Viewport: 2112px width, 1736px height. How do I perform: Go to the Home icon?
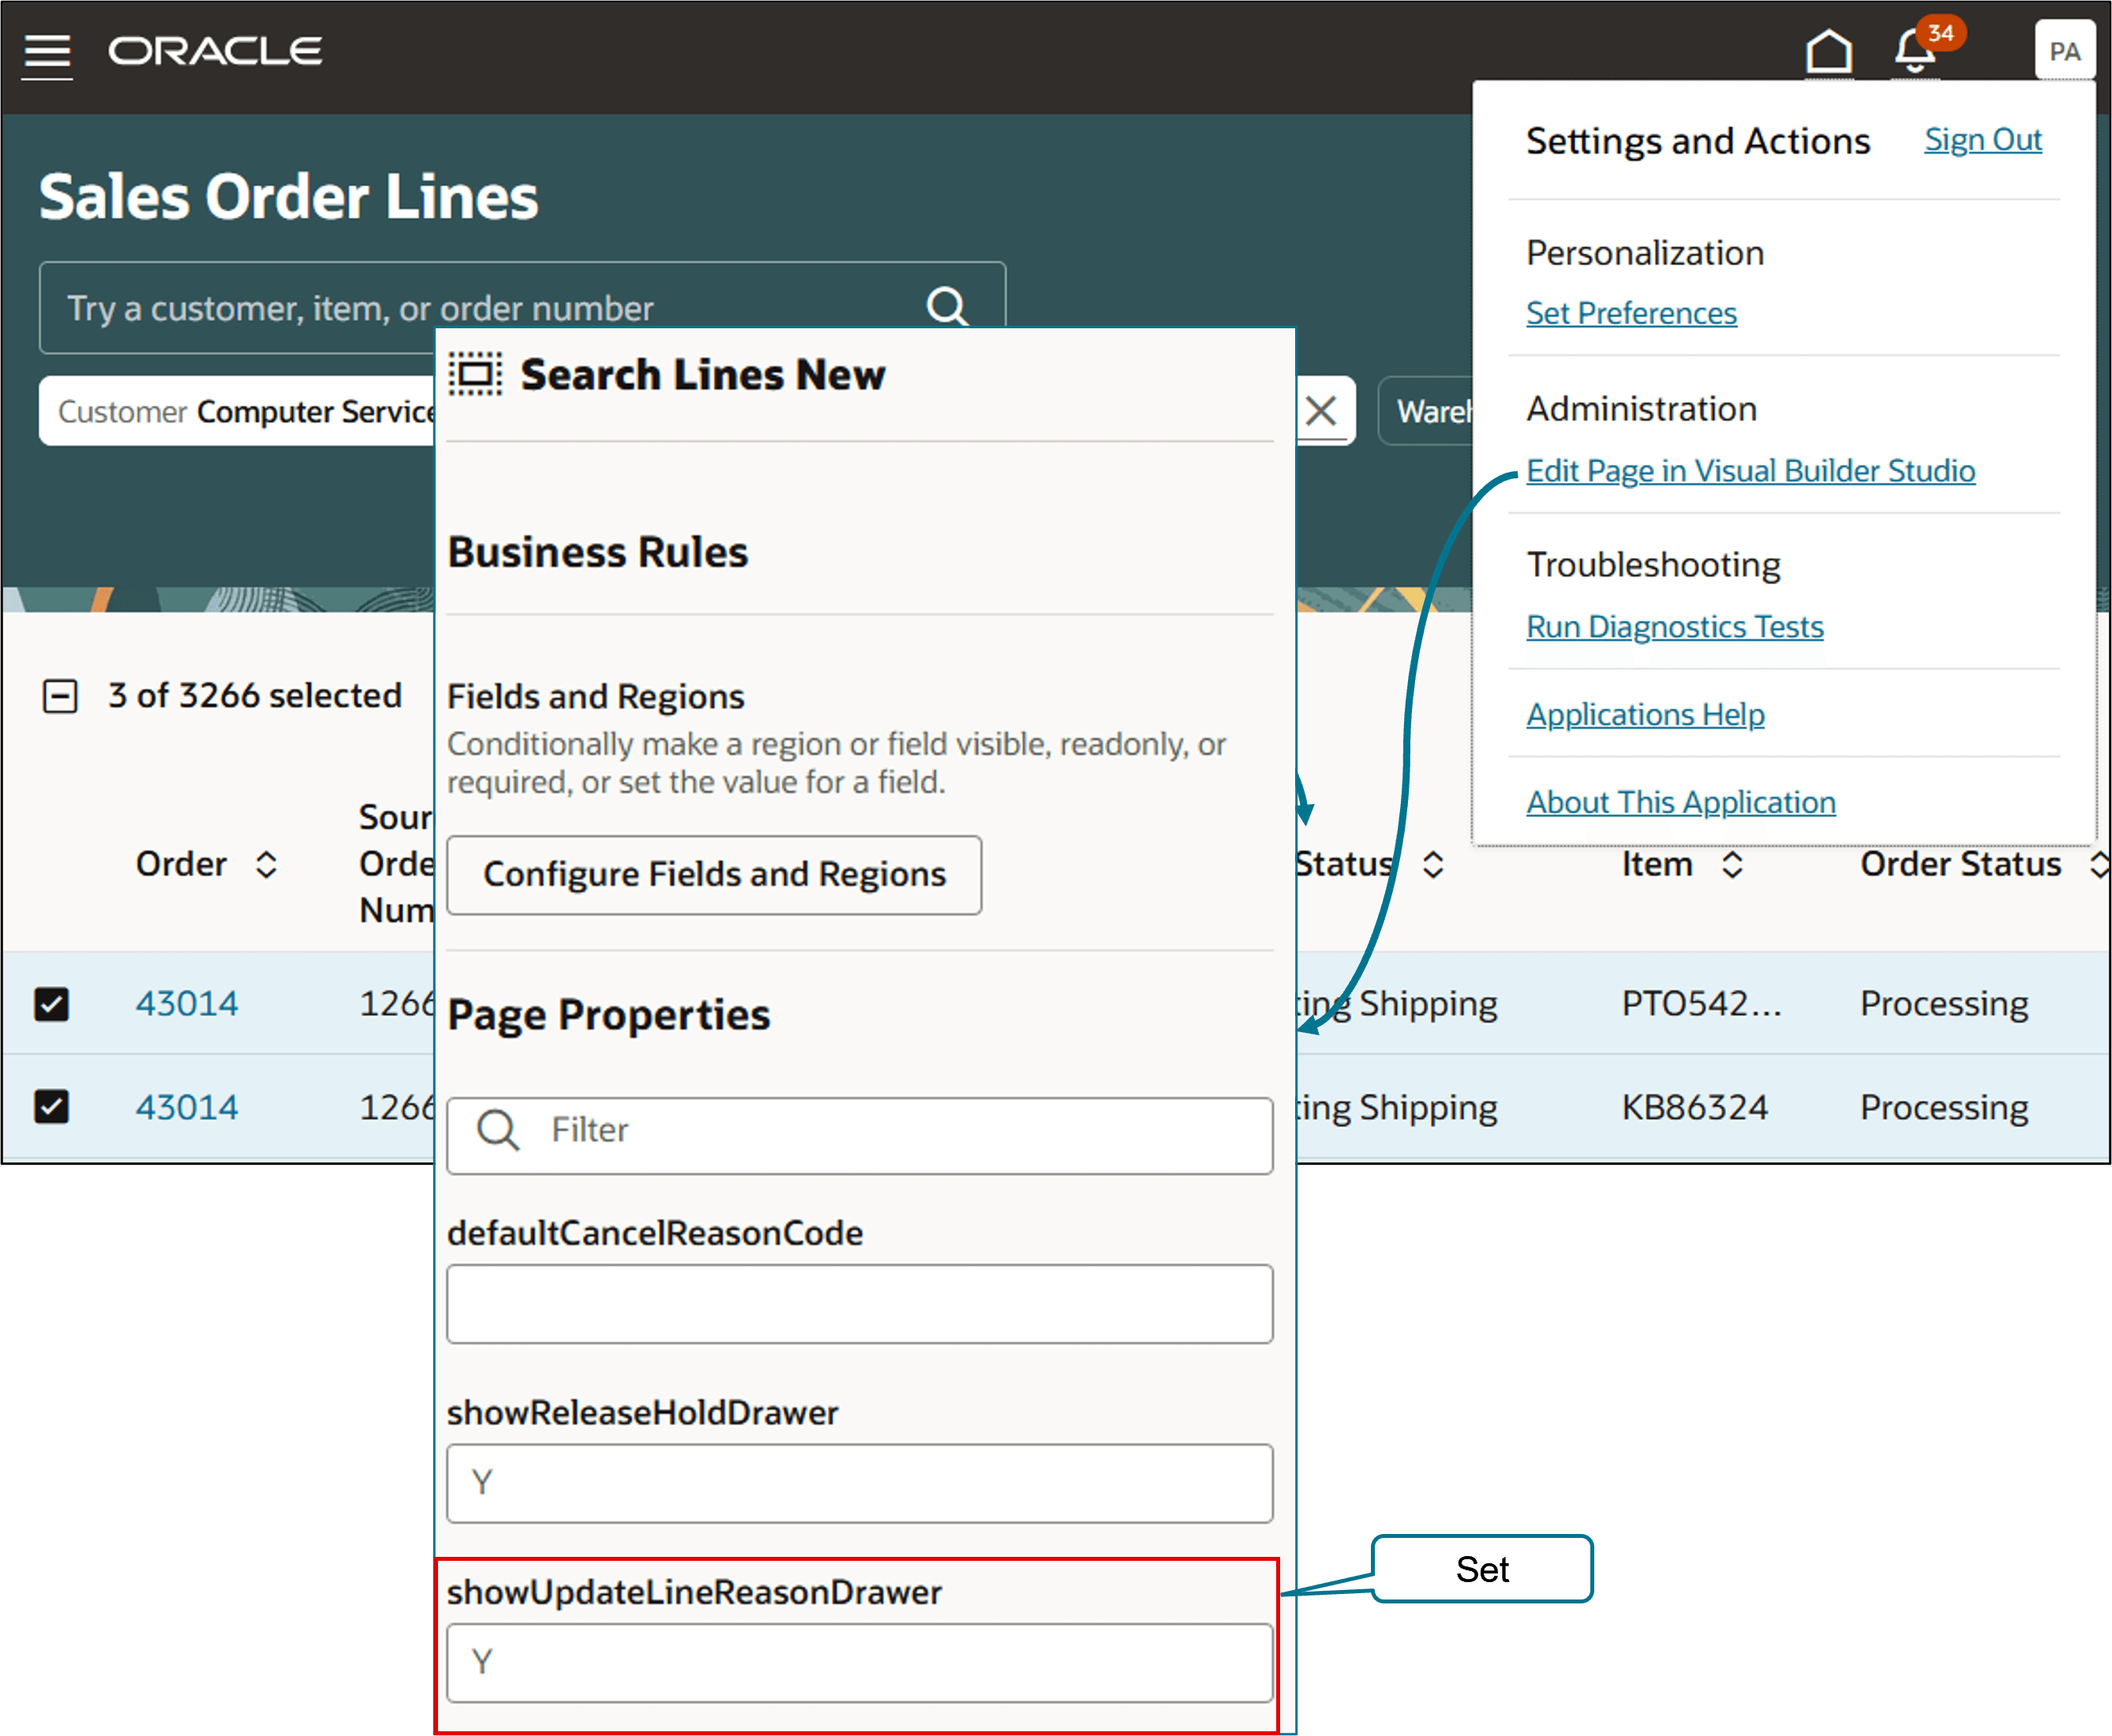[x=1828, y=52]
